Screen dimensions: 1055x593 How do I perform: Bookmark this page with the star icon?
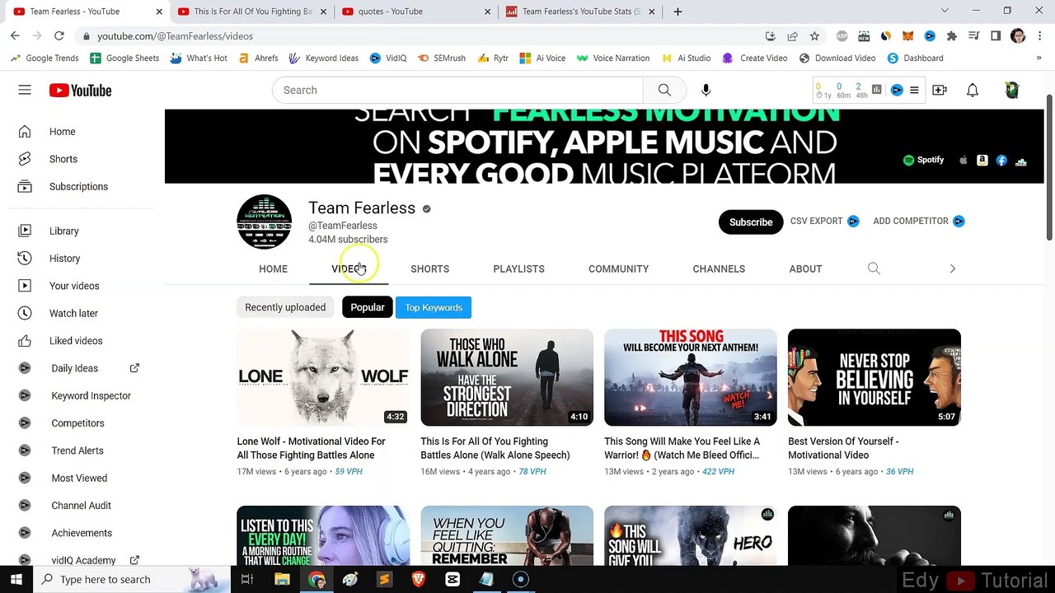814,36
